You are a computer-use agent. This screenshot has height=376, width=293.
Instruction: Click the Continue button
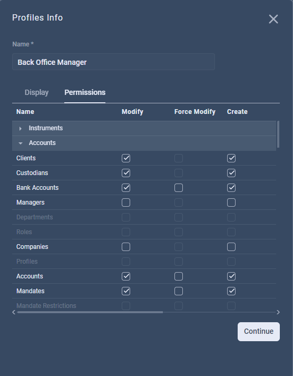pyautogui.click(x=259, y=331)
